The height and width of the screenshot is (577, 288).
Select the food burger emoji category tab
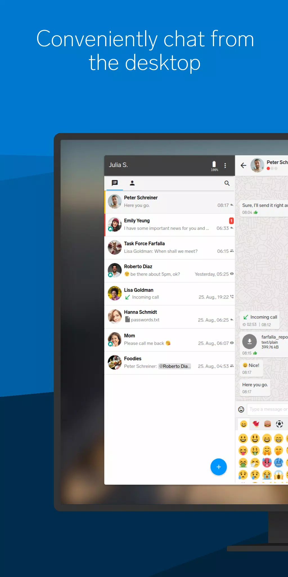point(267,424)
